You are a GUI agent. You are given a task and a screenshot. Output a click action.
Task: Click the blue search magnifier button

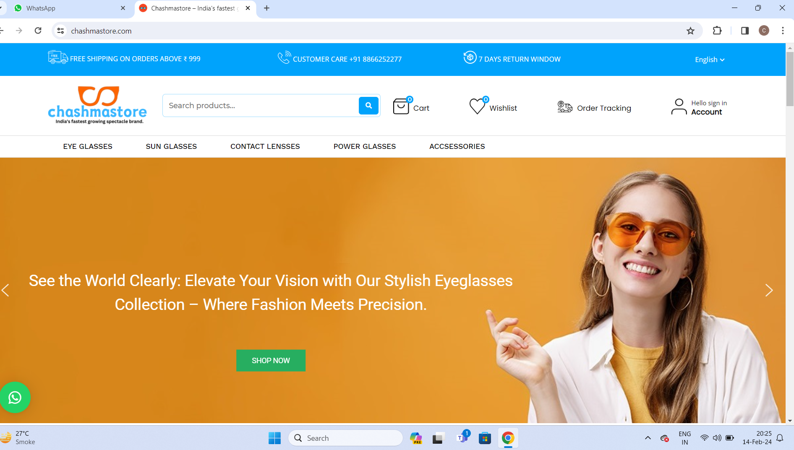click(368, 106)
